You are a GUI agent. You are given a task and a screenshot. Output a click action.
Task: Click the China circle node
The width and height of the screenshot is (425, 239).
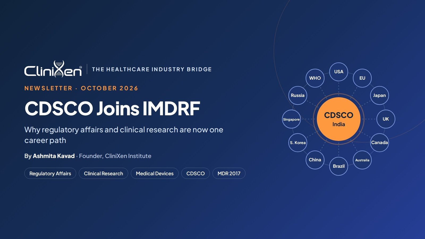tap(315, 160)
